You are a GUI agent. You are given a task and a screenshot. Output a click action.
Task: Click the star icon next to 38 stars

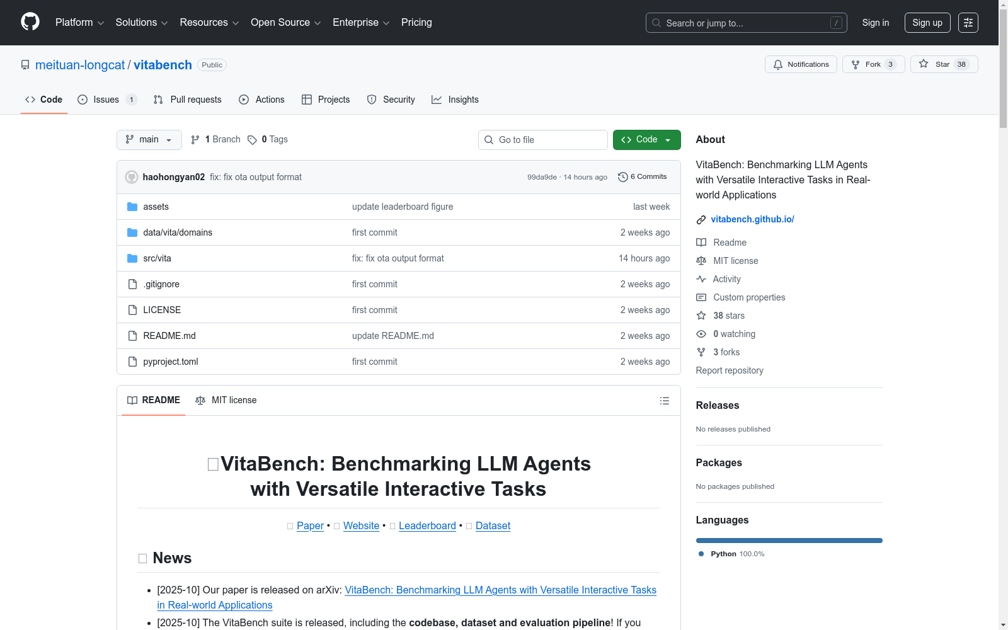tap(701, 316)
